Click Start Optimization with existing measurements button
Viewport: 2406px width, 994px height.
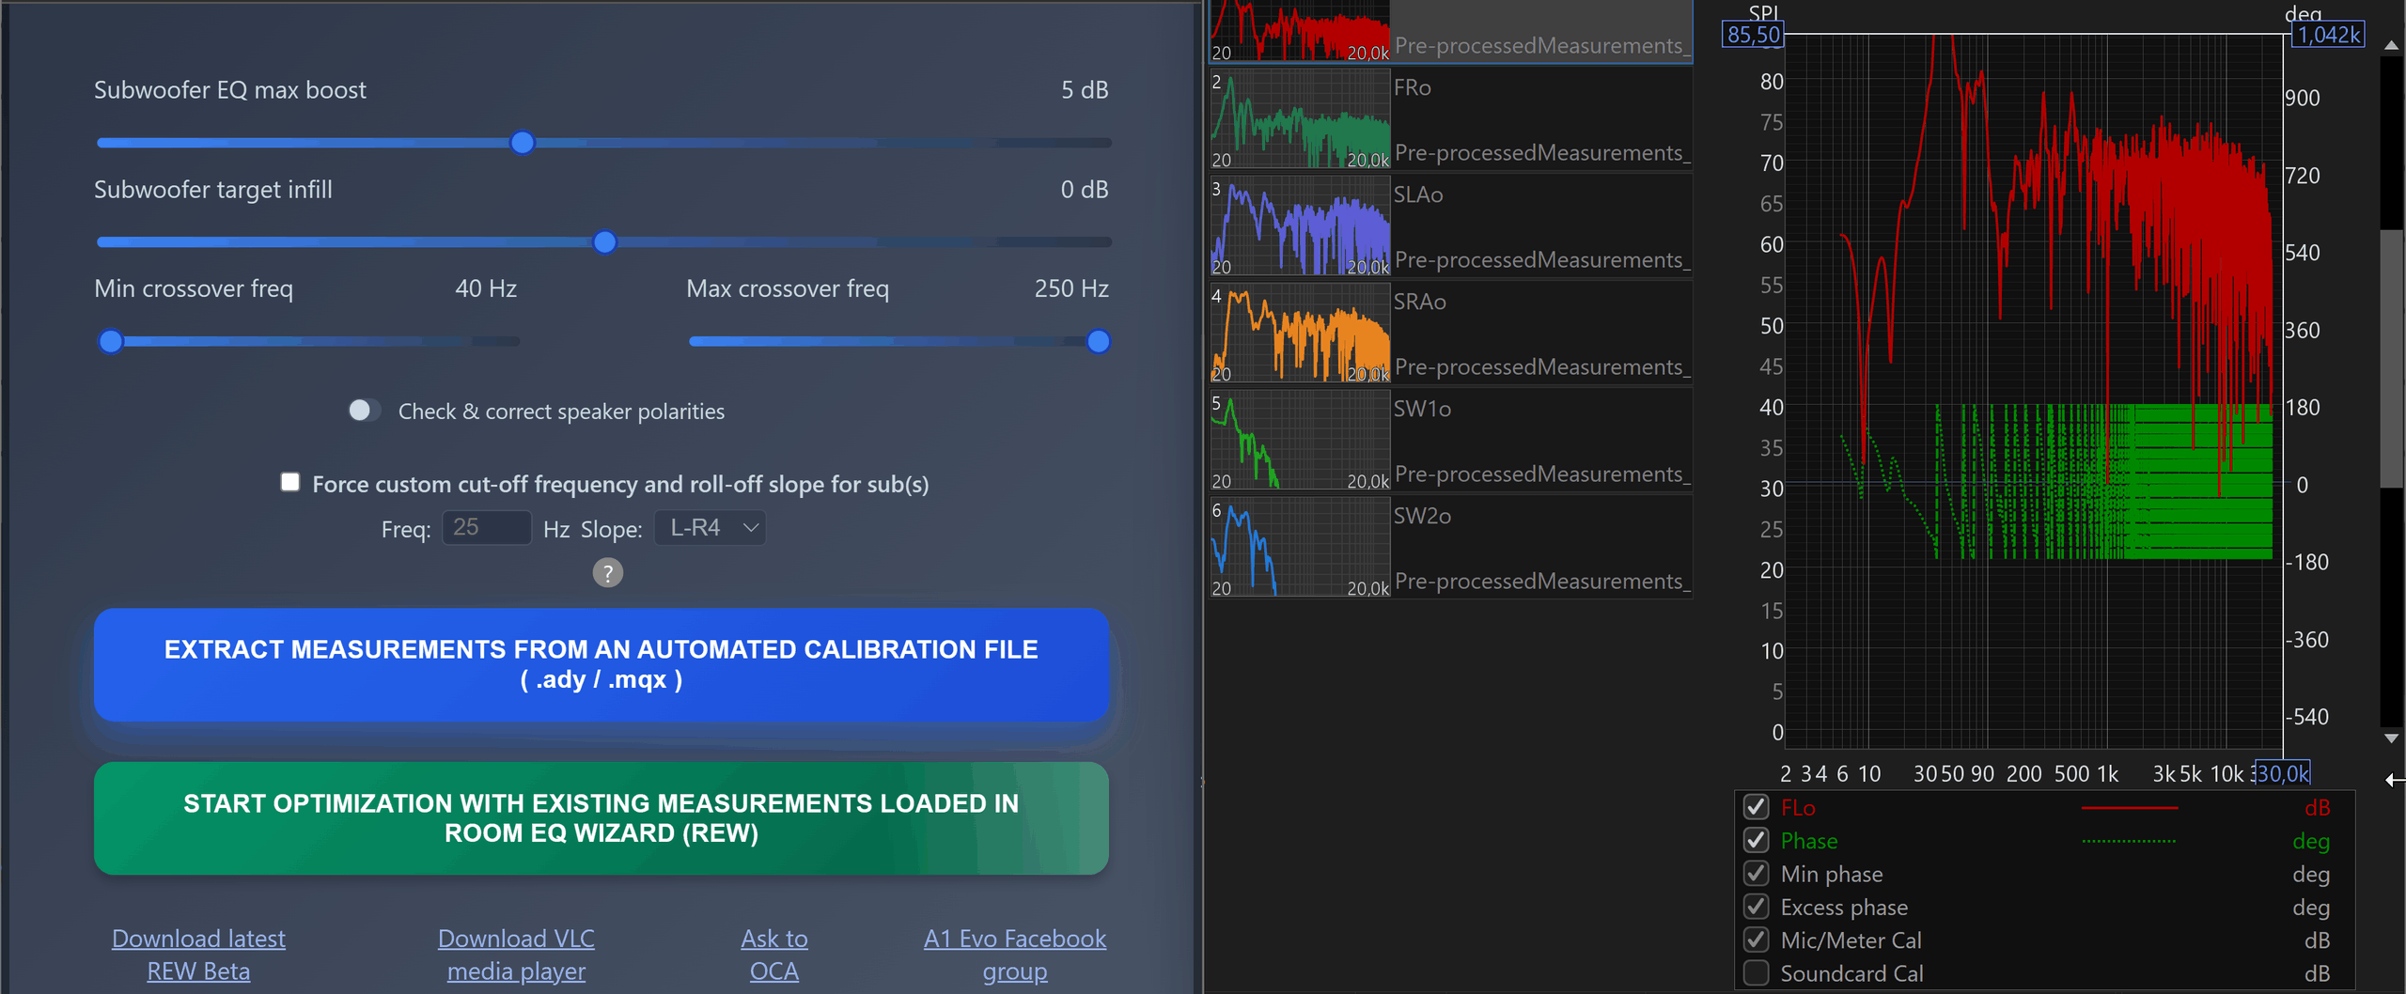click(601, 818)
